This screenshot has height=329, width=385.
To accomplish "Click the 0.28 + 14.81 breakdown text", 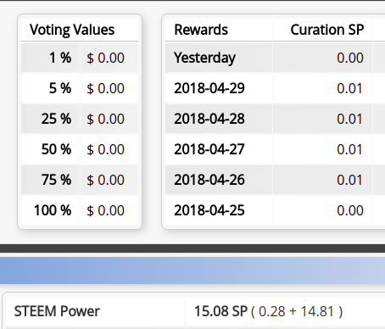I will [297, 311].
